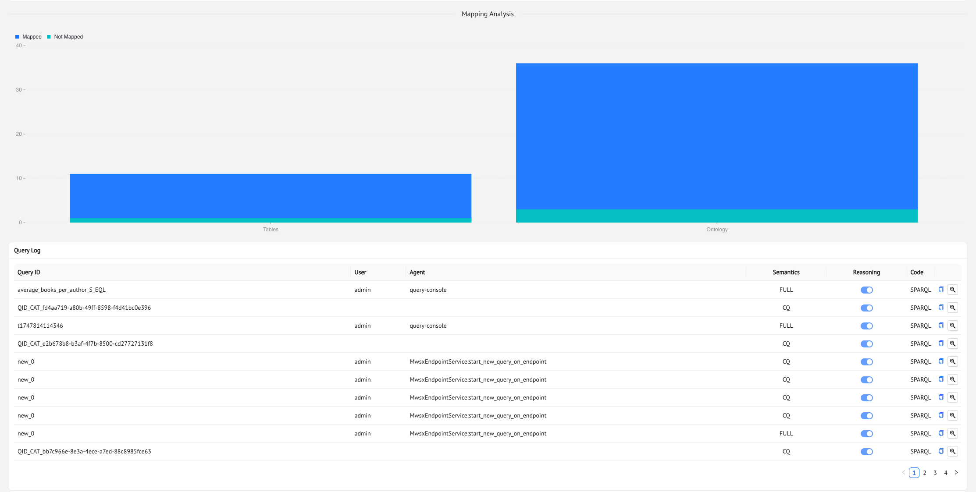Disable Reasoning for average_books_per_author_S_EQL
The width and height of the screenshot is (976, 492).
coord(867,290)
